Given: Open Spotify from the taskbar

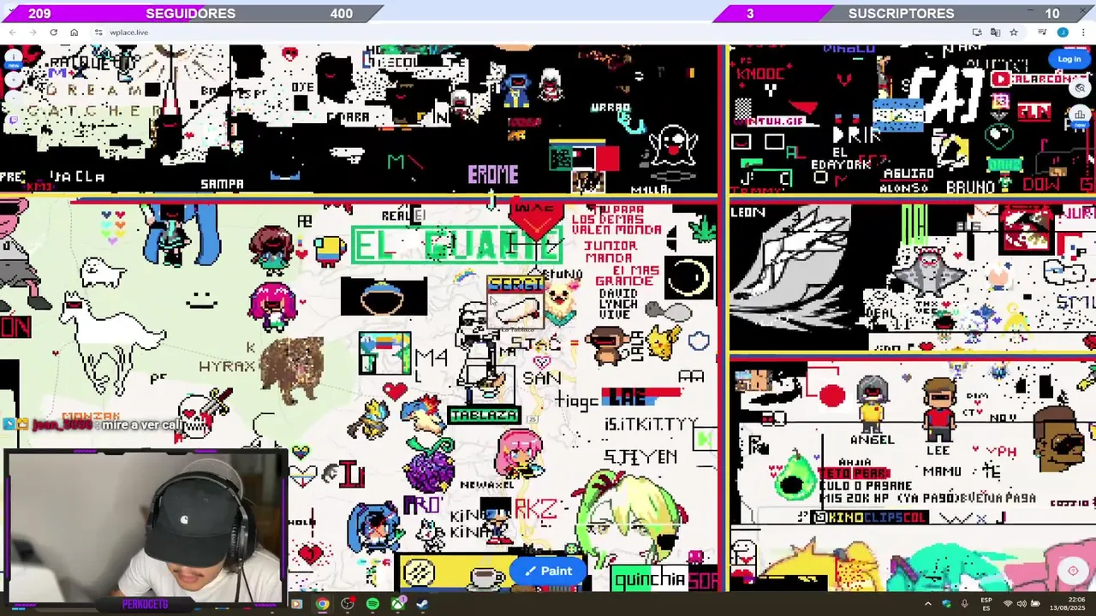Looking at the screenshot, I should [372, 604].
